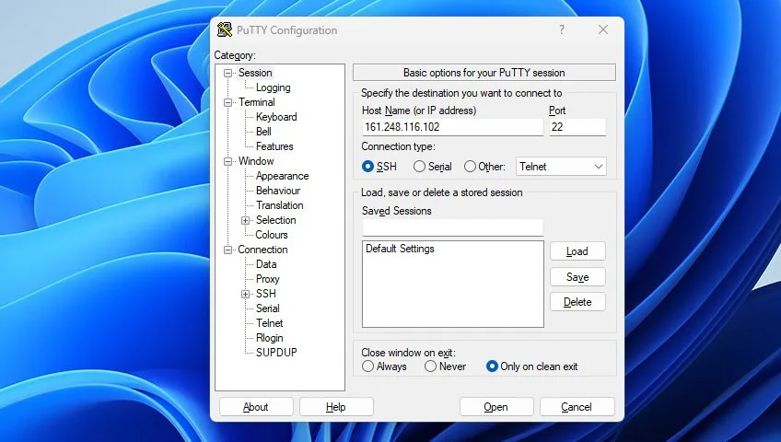The height and width of the screenshot is (442, 781).
Task: Collapse the Terminal tree node
Action: coord(227,102)
